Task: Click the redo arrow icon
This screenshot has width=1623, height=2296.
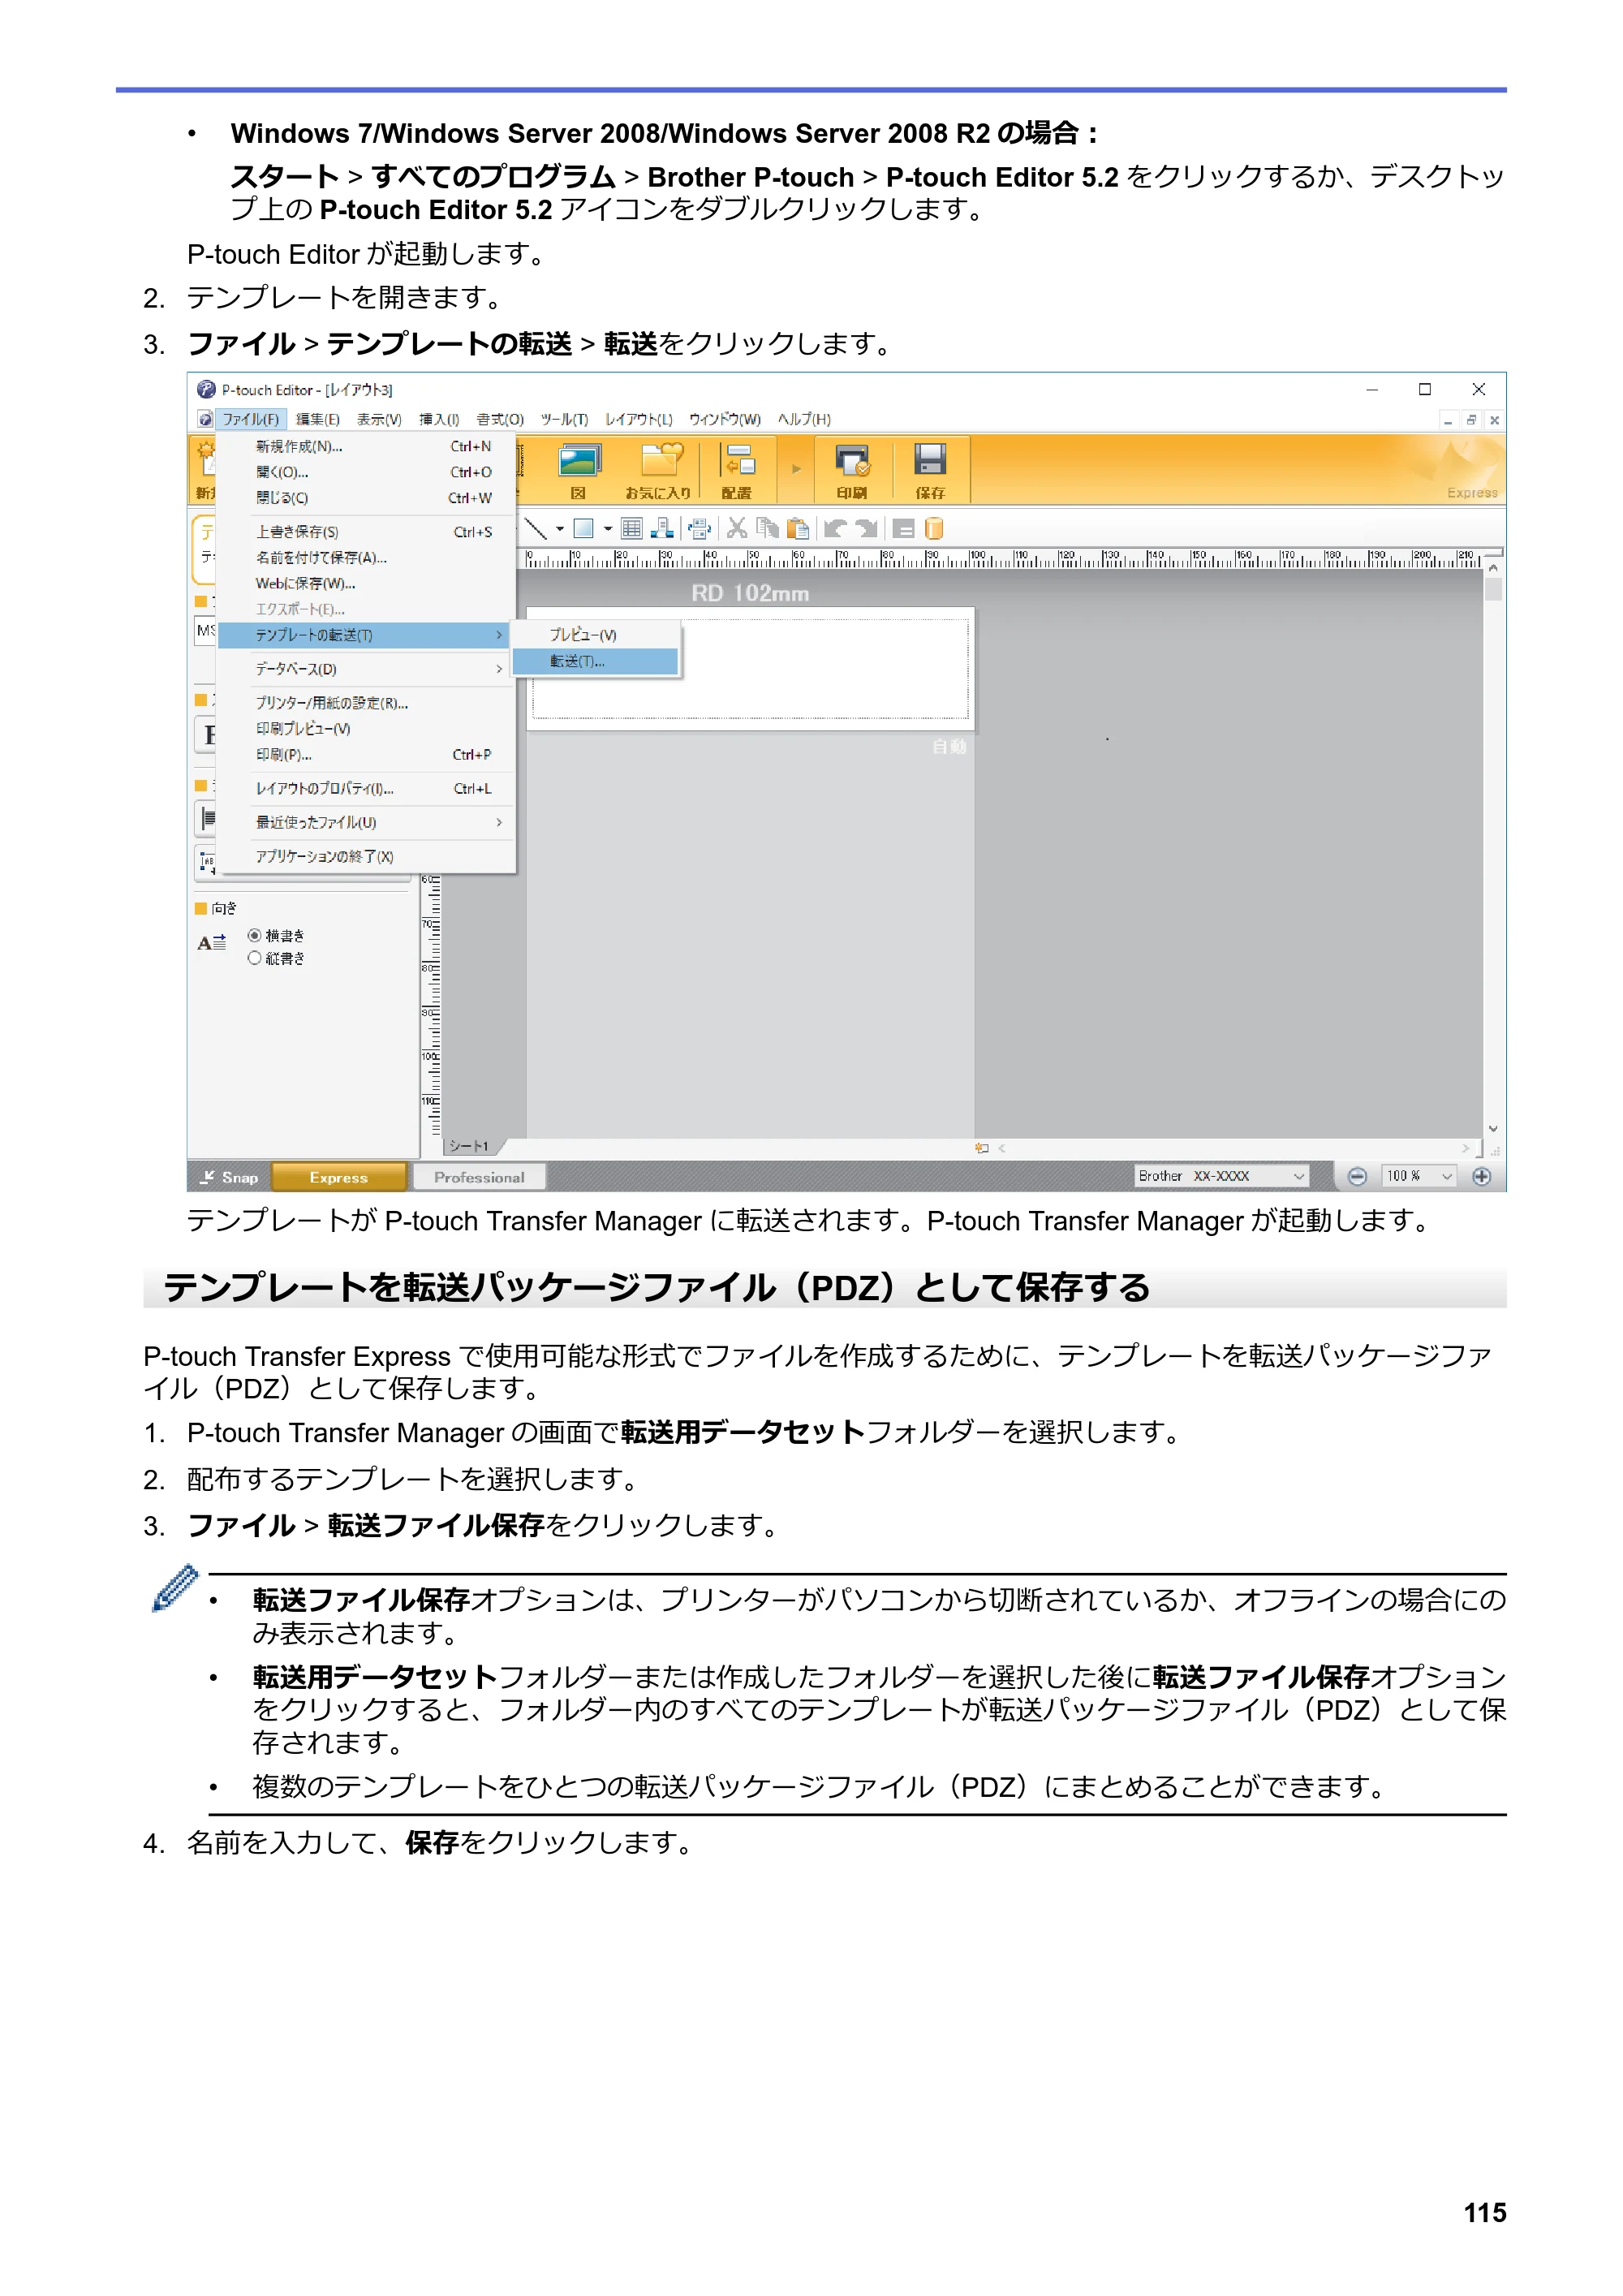Action: 866,529
